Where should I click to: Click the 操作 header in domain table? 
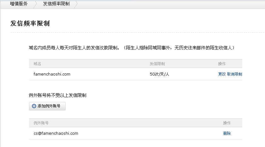(222, 64)
